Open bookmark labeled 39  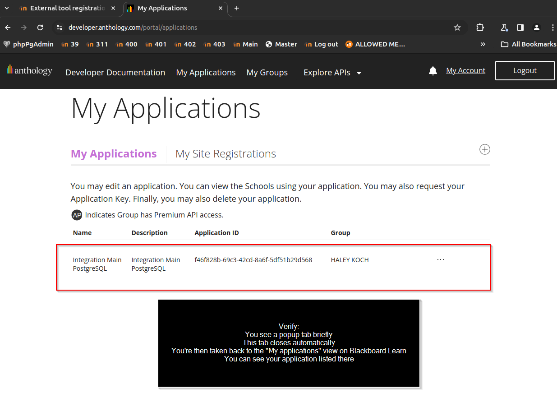click(69, 44)
